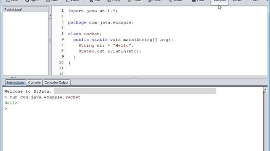The width and height of the screenshot is (270, 151).
Task: Open the Console tab
Action: [34, 83]
